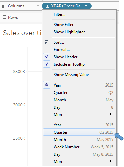Open the YEAR(Order Date) pill dropdown arrow
The height and width of the screenshot is (167, 124).
tap(86, 6)
